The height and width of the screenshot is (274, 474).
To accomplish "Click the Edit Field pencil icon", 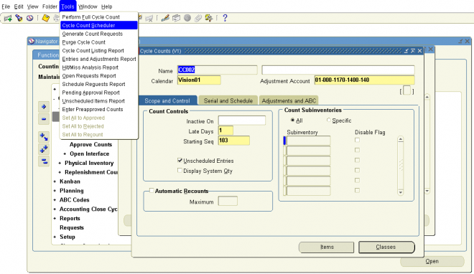I will click(x=165, y=18).
